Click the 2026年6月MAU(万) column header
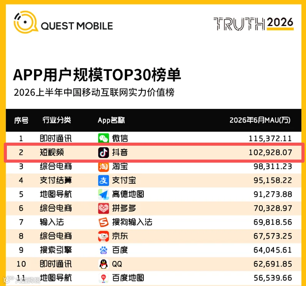306x286 pixels. (x=260, y=120)
